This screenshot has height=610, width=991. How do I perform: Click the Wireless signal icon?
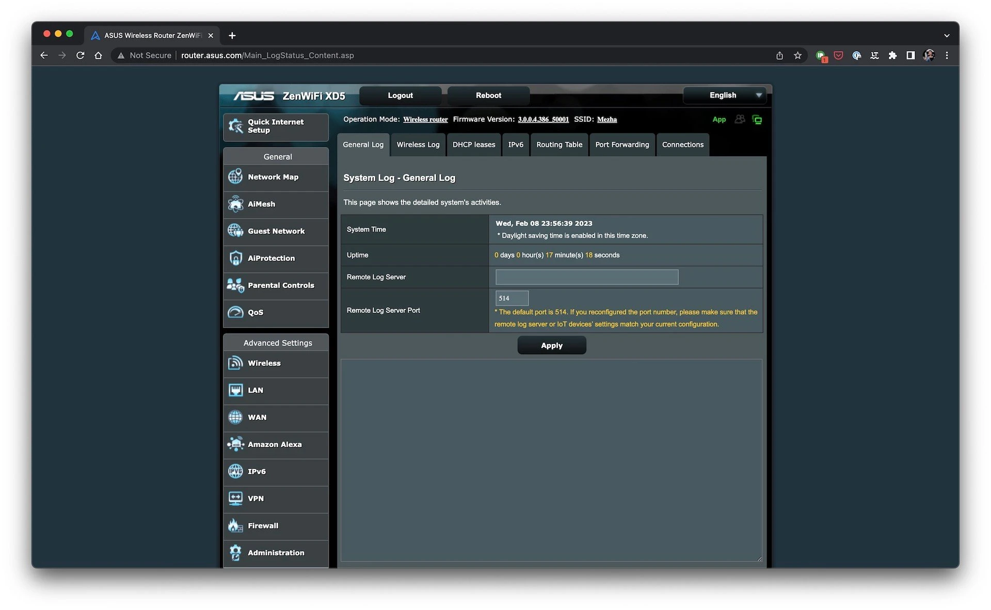(235, 363)
